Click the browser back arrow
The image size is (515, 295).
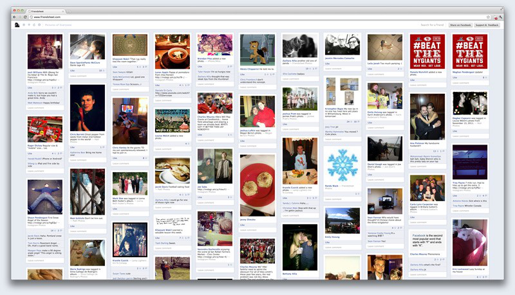click(x=15, y=16)
